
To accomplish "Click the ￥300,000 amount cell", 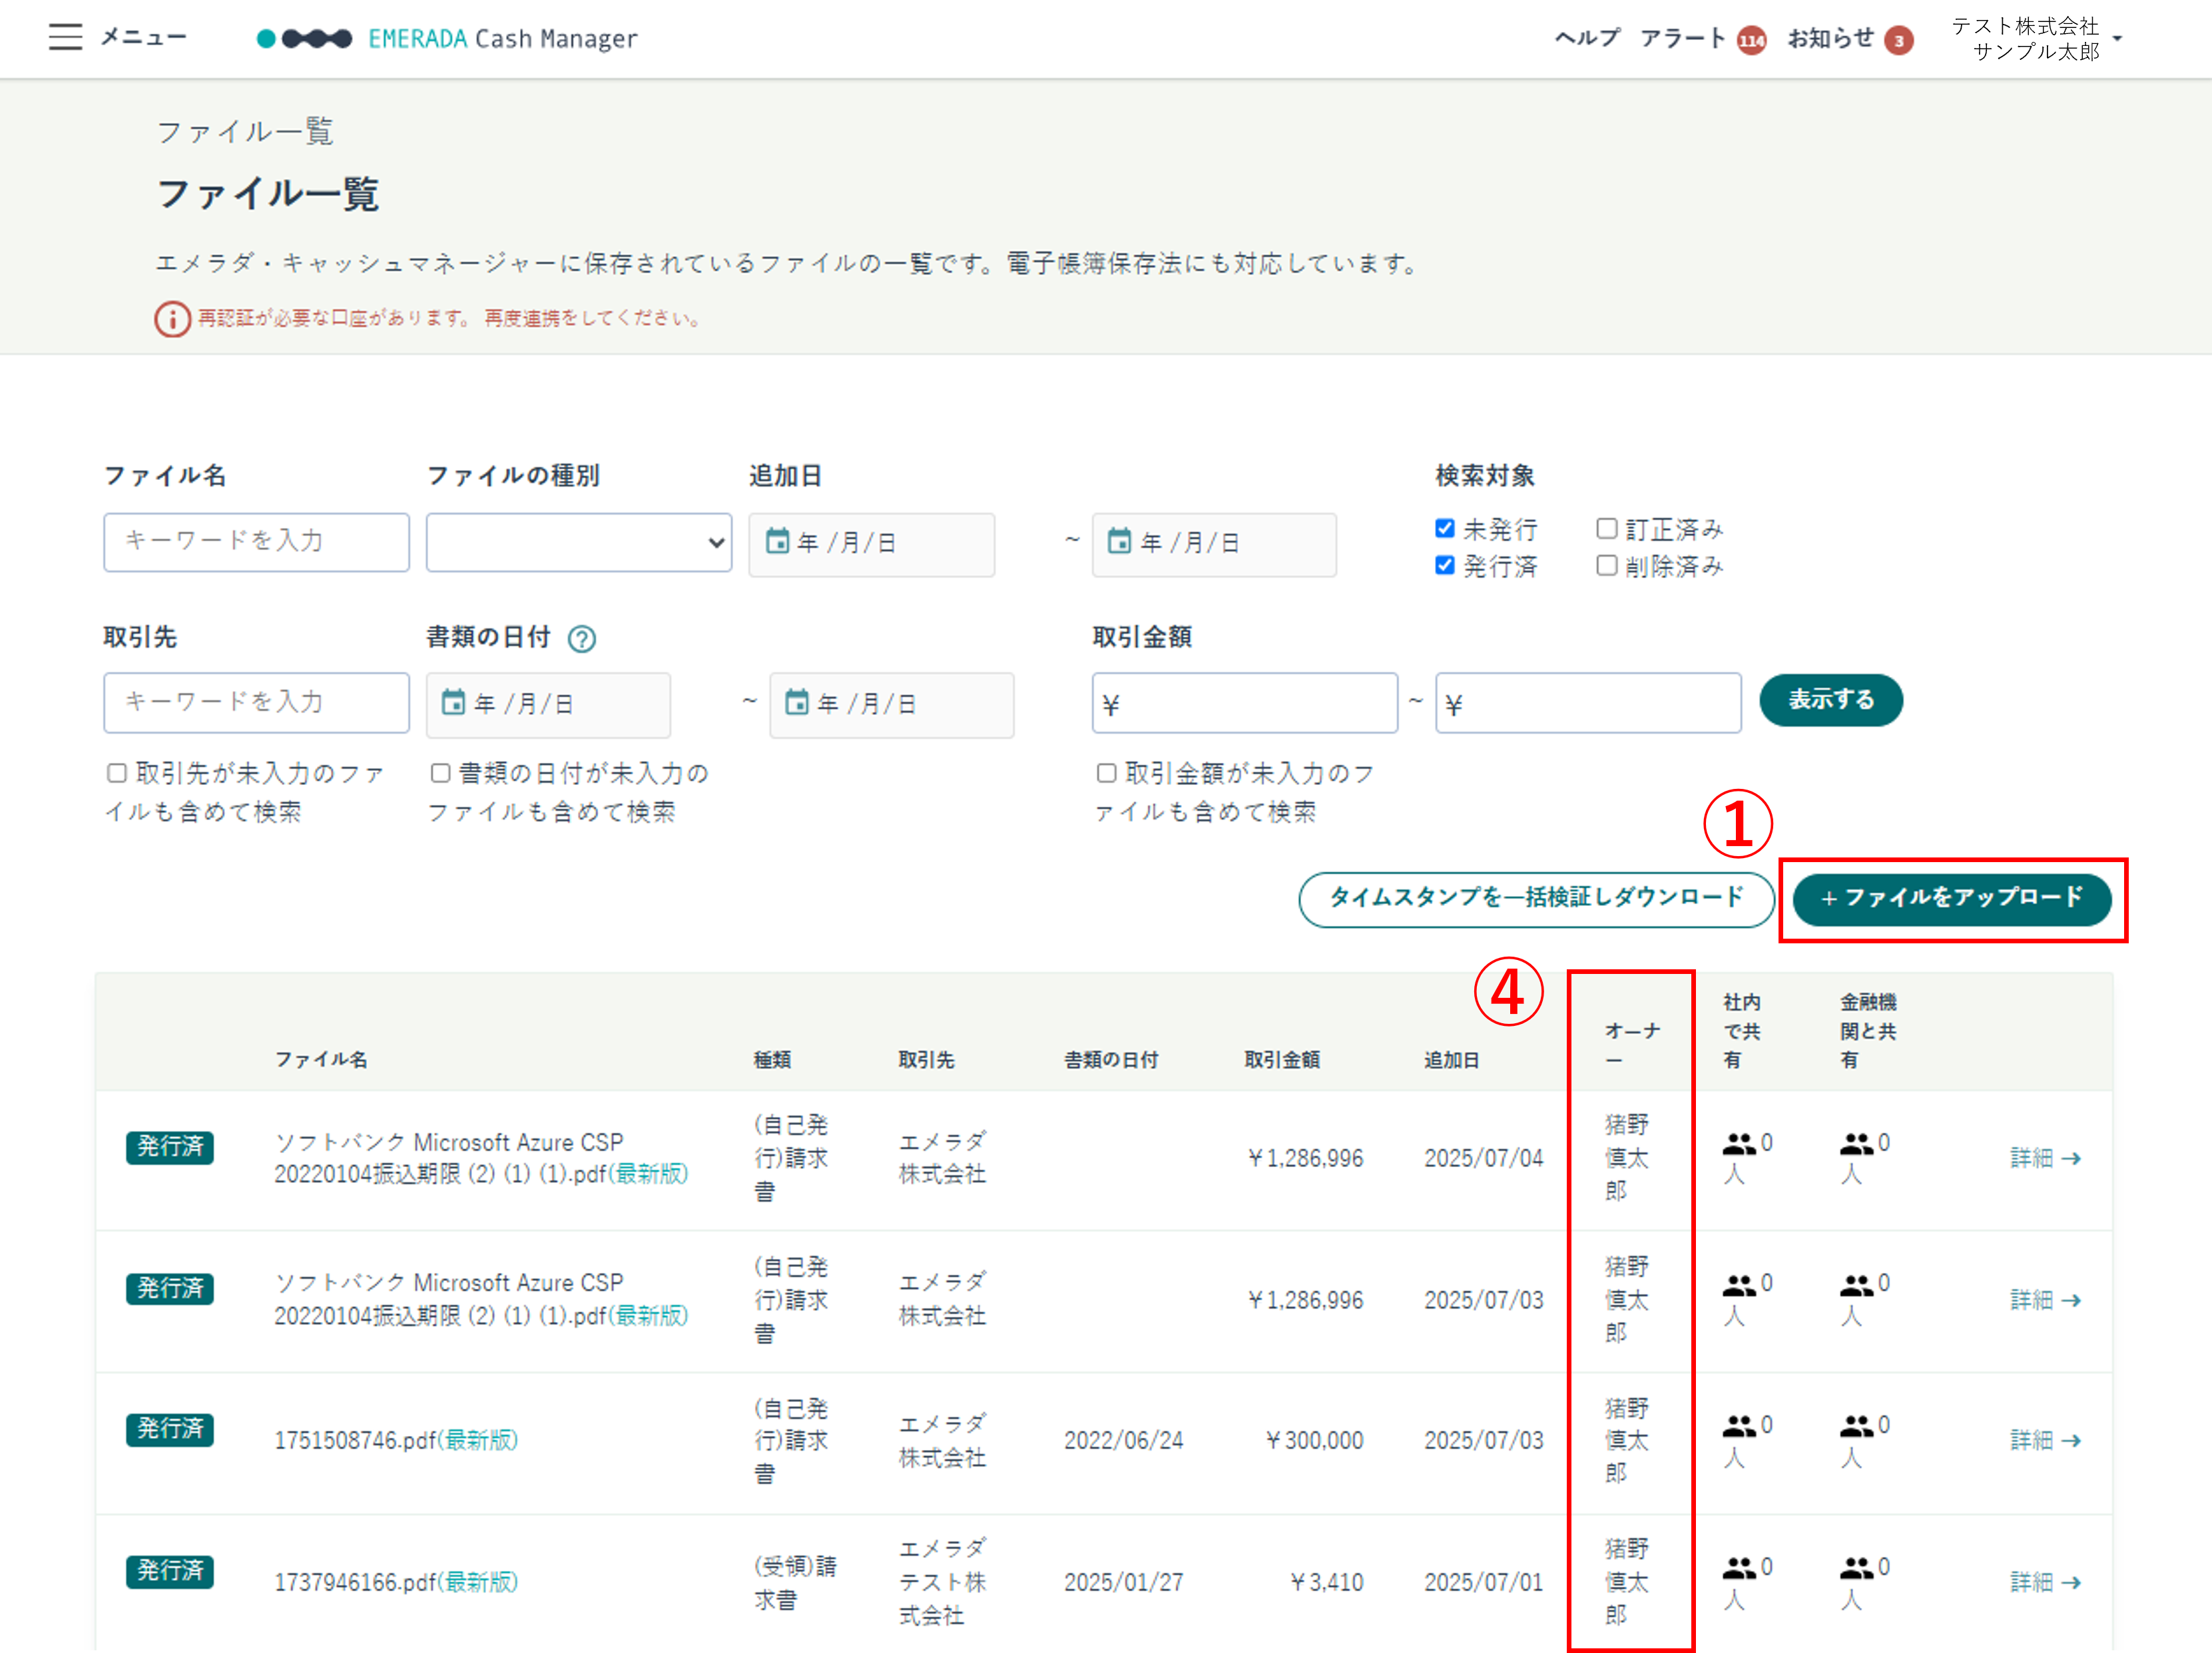I will (x=1314, y=1440).
